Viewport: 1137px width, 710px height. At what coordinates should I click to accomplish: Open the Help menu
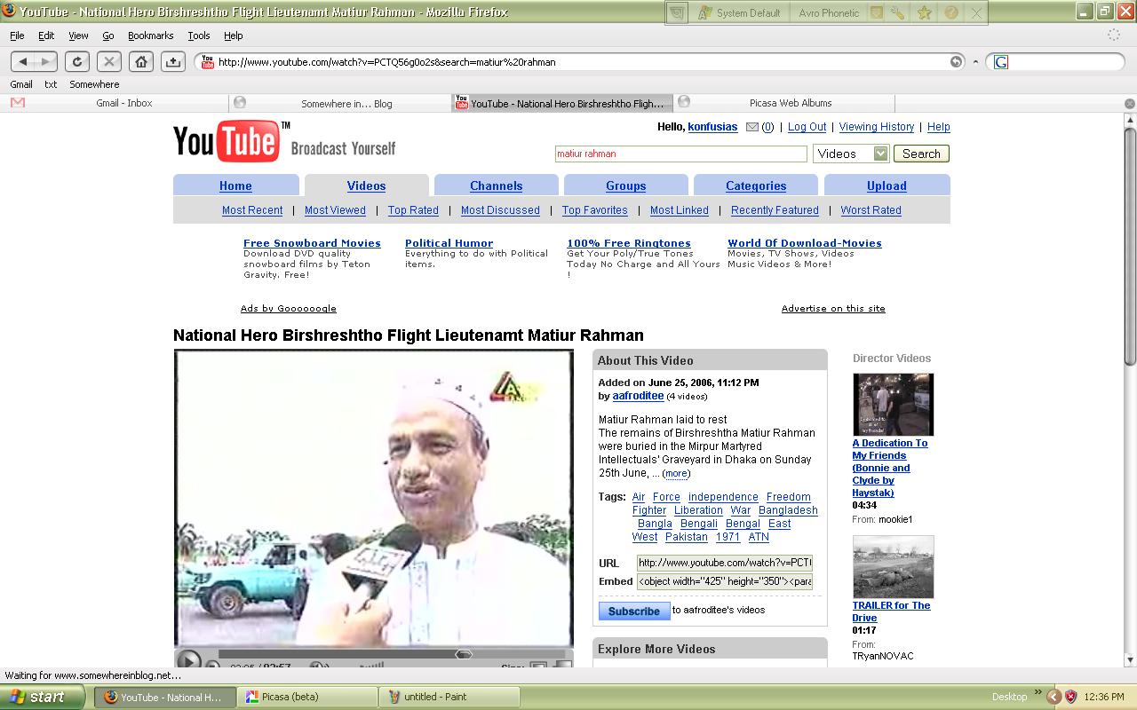click(233, 35)
